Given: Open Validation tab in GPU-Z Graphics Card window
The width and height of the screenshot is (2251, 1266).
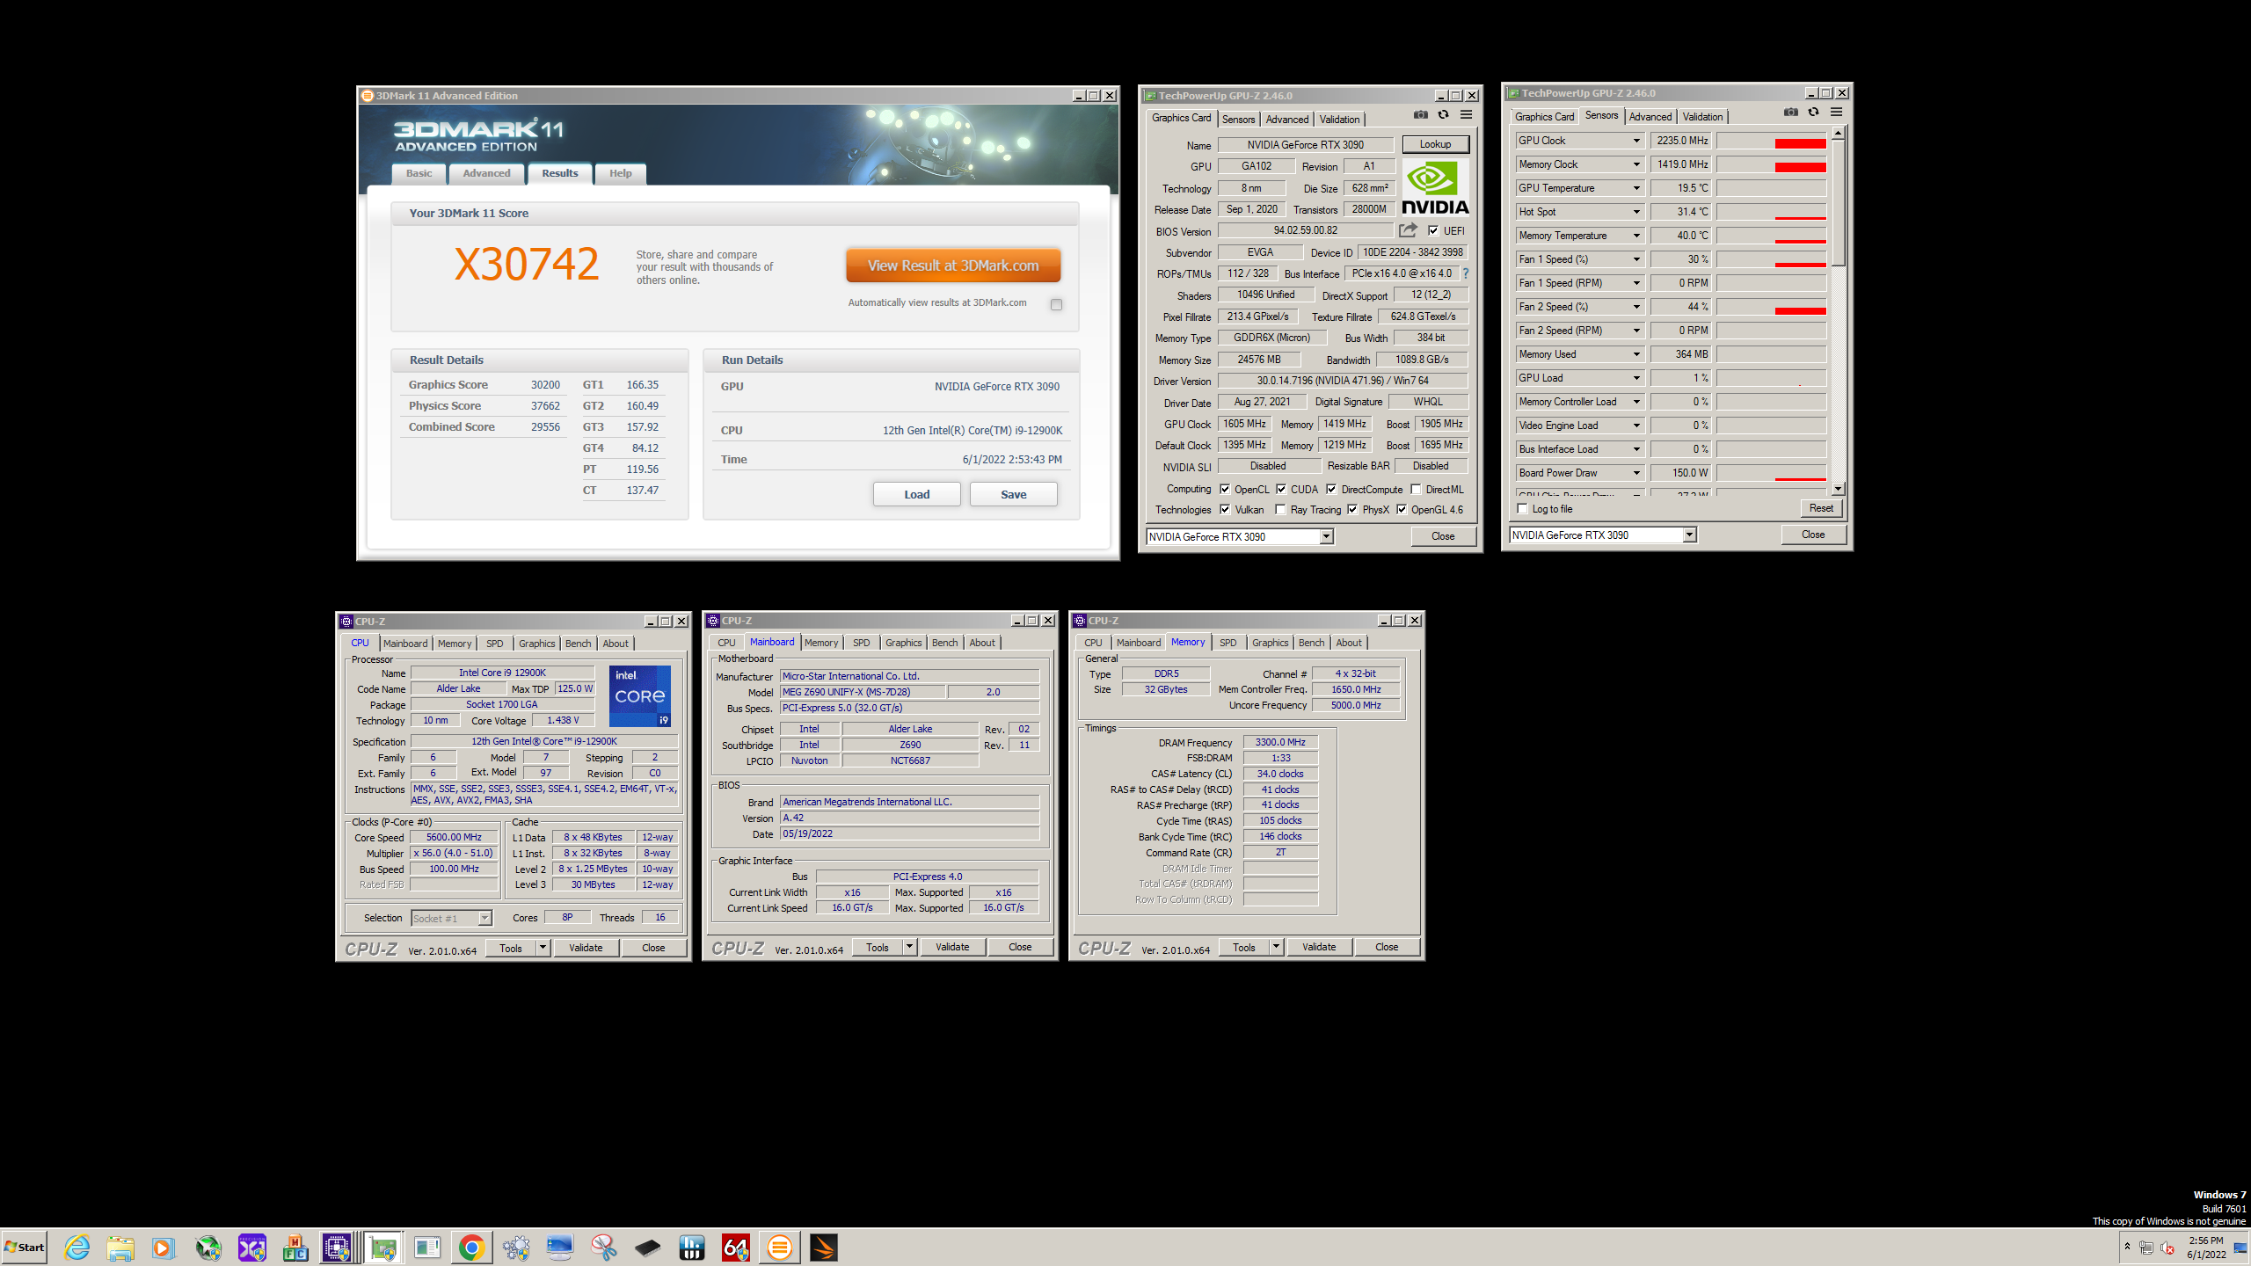Looking at the screenshot, I should 1339,119.
